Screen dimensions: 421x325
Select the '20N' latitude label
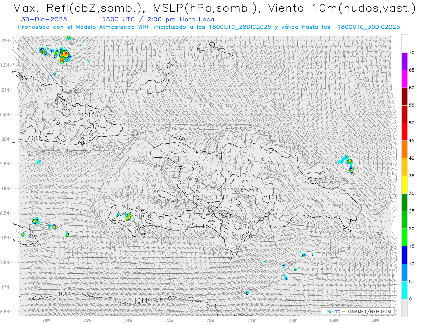(x=6, y=139)
